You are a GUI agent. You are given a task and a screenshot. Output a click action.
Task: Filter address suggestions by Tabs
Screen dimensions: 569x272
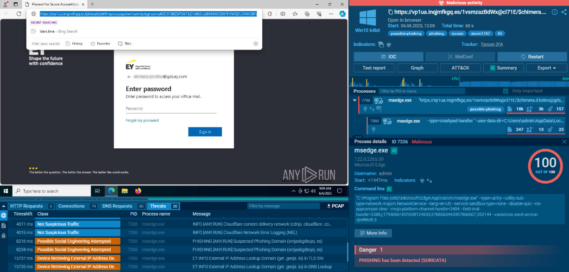tap(125, 44)
